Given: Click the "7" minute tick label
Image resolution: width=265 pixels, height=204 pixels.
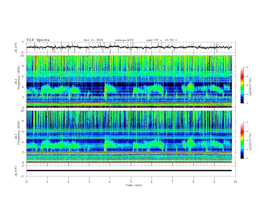Looking at the screenshot, I should (173, 182).
